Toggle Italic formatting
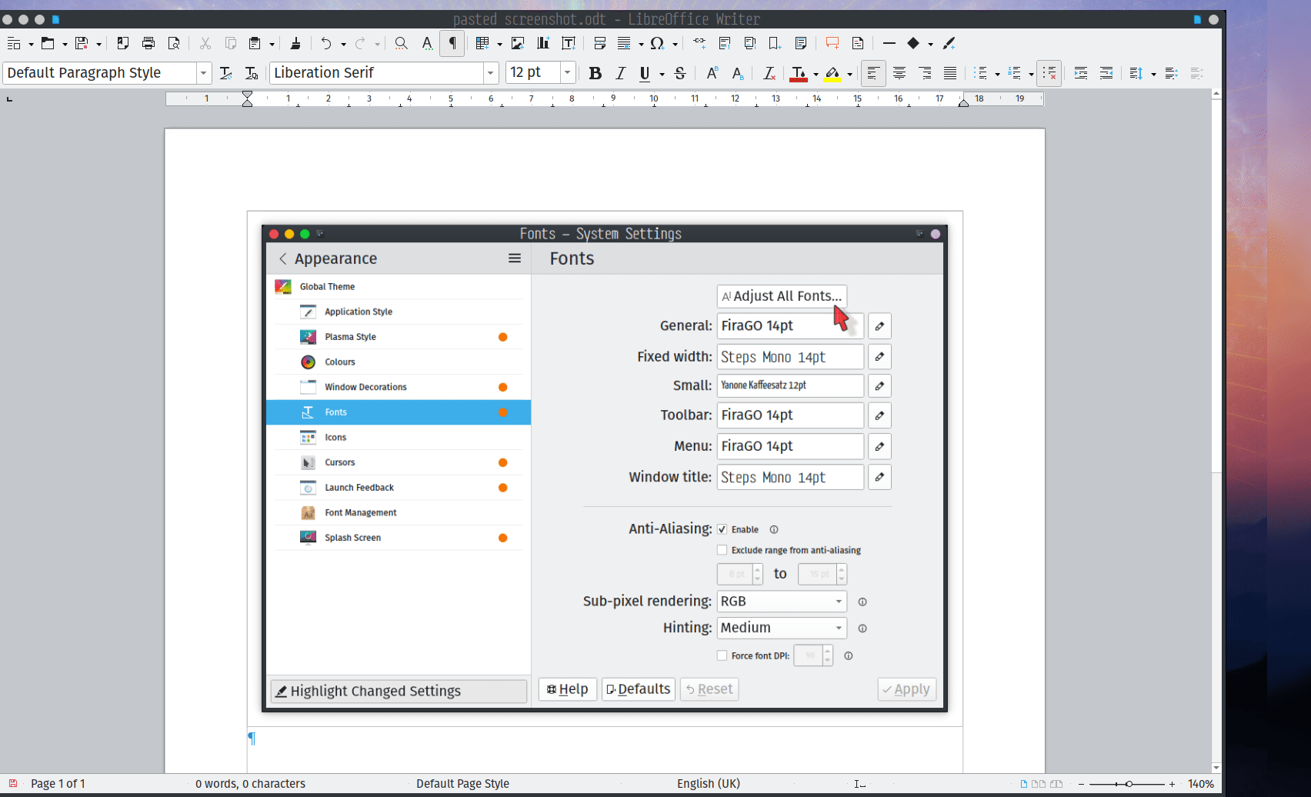 pos(620,73)
